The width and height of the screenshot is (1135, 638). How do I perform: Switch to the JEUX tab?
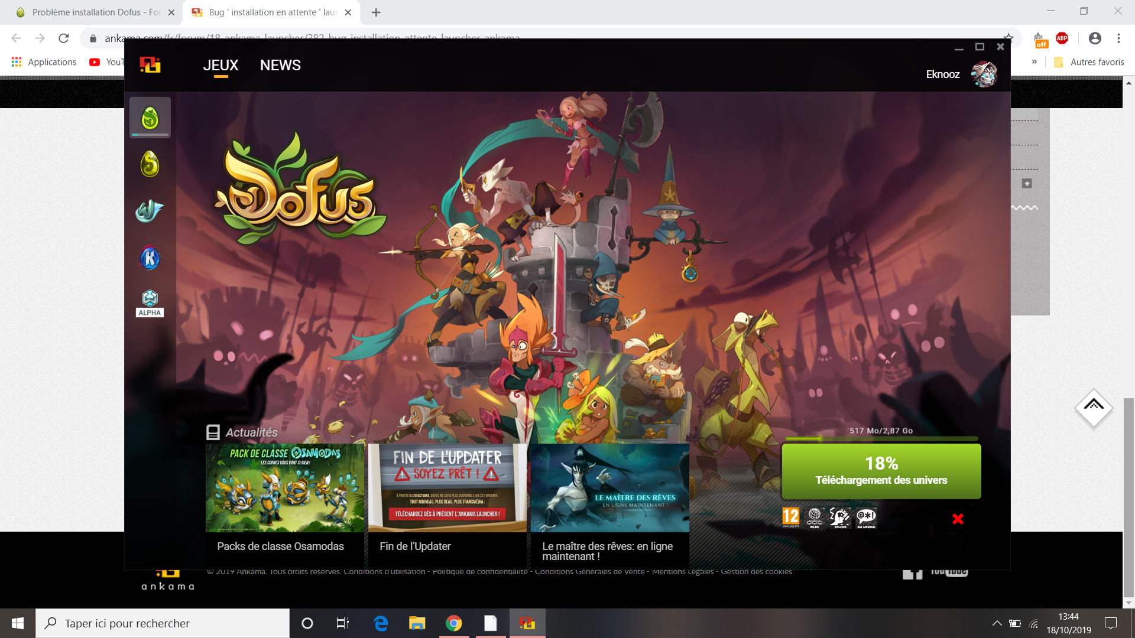pos(220,65)
